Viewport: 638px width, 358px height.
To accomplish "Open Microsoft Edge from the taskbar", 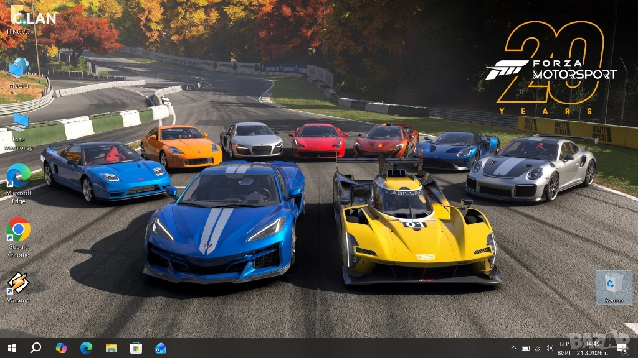I will click(x=86, y=348).
